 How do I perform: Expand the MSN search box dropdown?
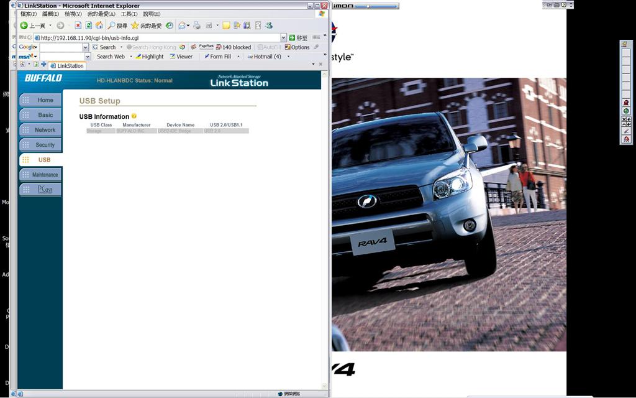tap(88, 57)
